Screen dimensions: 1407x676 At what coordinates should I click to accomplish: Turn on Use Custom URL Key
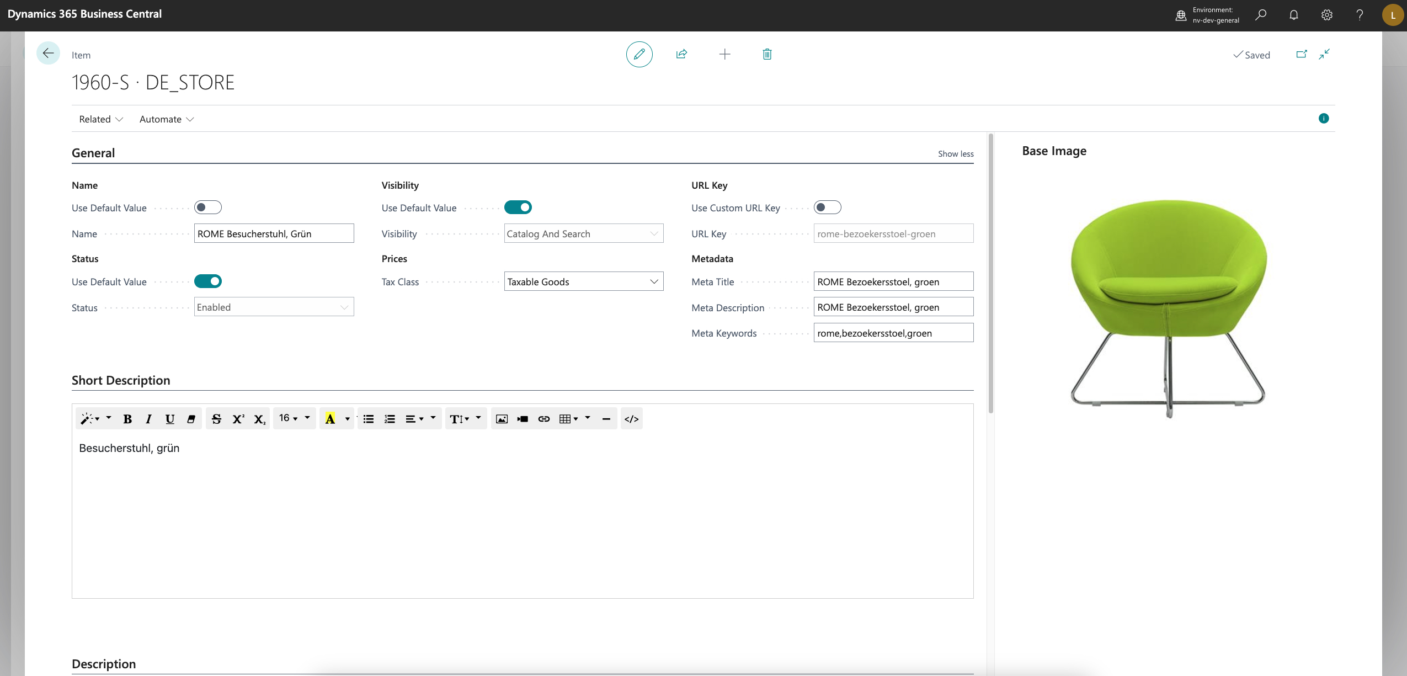tap(827, 207)
